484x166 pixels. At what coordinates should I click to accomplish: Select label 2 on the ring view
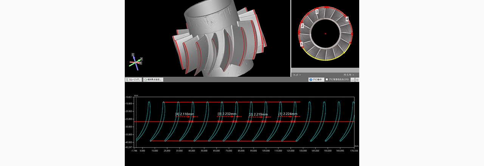tap(302, 26)
